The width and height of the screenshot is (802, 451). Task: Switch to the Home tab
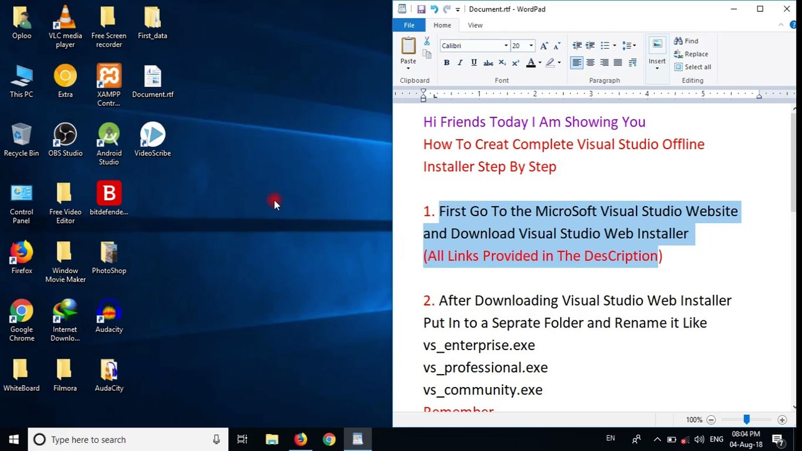point(442,25)
